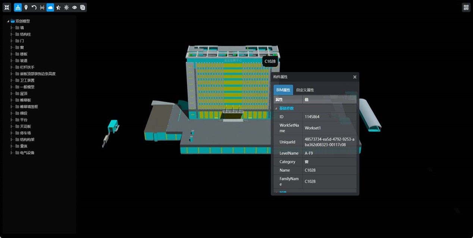Click the half-star favorites icon
This screenshot has height=238, width=473.
(x=58, y=7)
